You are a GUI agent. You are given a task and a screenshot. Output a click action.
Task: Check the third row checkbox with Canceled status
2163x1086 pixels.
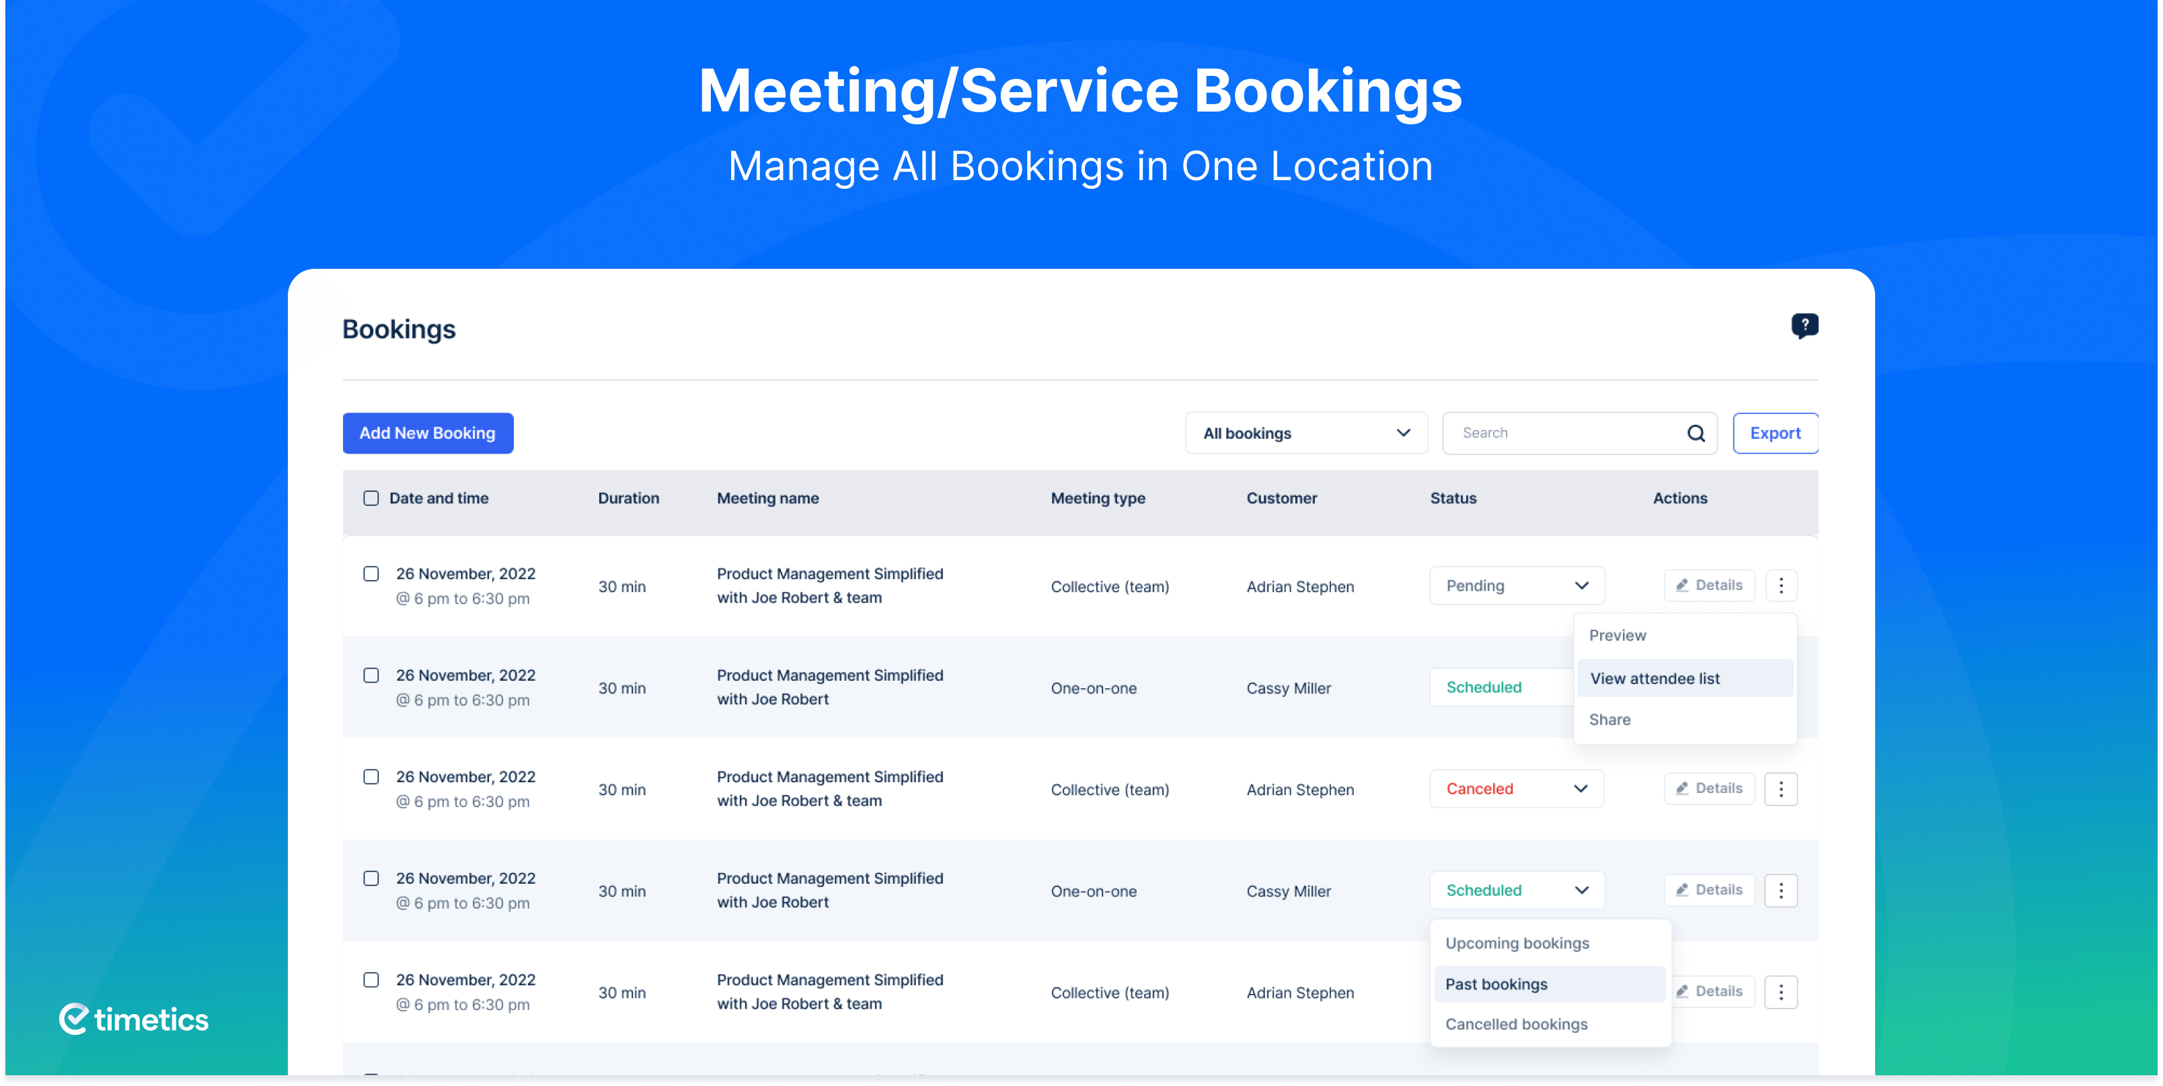371,777
